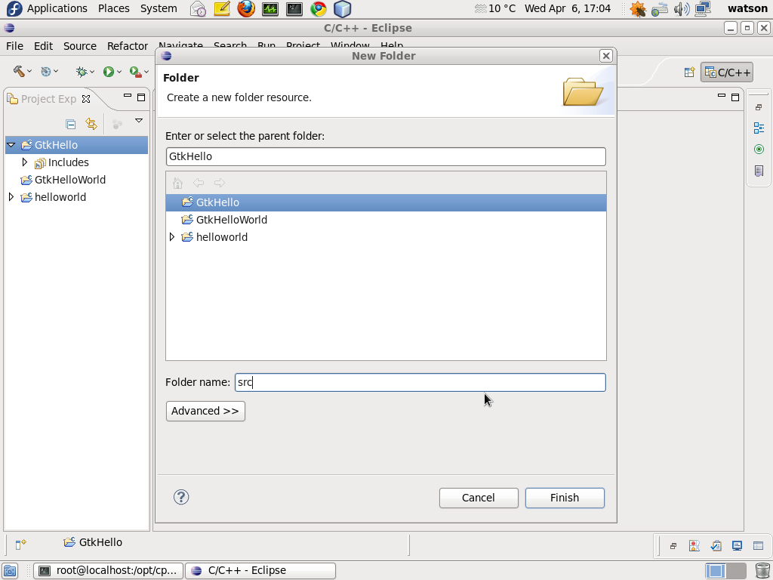Click the build configuration gear icon
Image resolution: width=773 pixels, height=580 pixels.
coord(46,72)
